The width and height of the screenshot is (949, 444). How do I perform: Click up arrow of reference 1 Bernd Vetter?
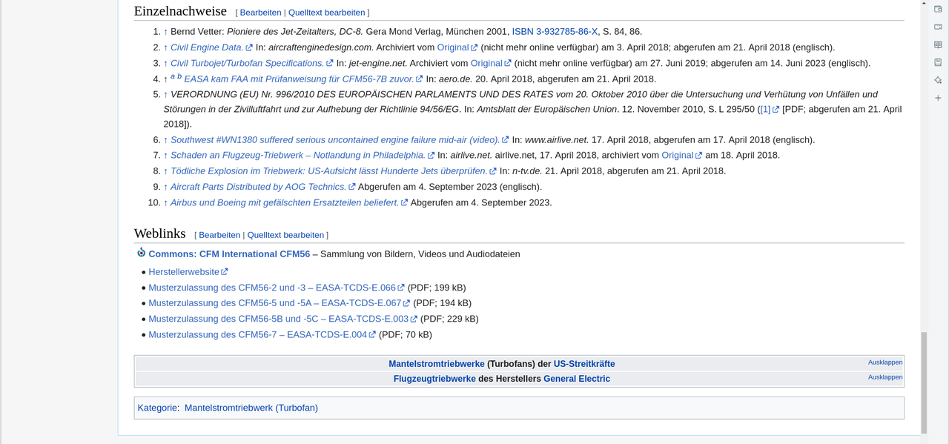[165, 32]
